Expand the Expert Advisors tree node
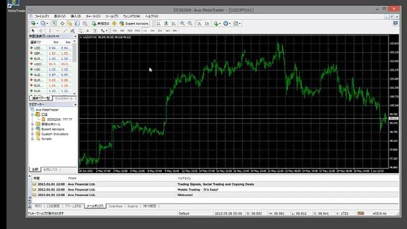Viewport: 407px width, 229px height. (32, 129)
